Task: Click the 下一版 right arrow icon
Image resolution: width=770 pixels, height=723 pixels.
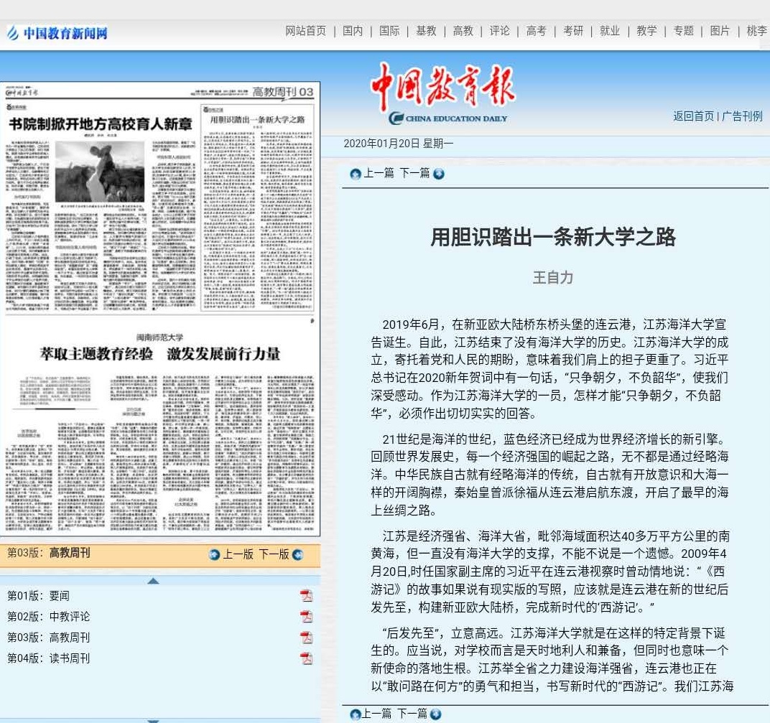Action: [x=298, y=554]
